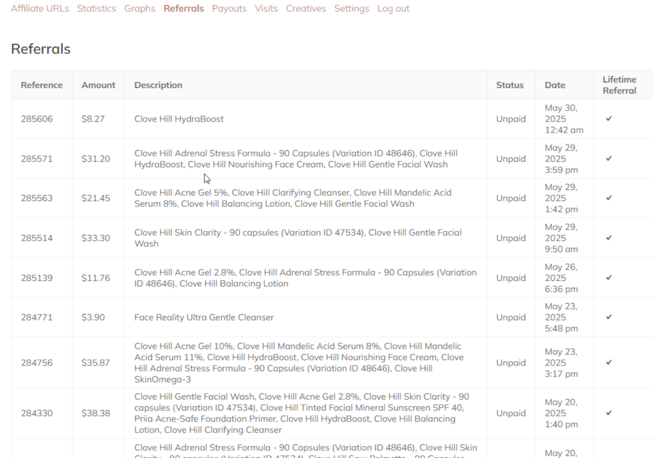The width and height of the screenshot is (653, 458).
Task: Click the lifetime referral checkmark for 285514
Action: click(609, 238)
